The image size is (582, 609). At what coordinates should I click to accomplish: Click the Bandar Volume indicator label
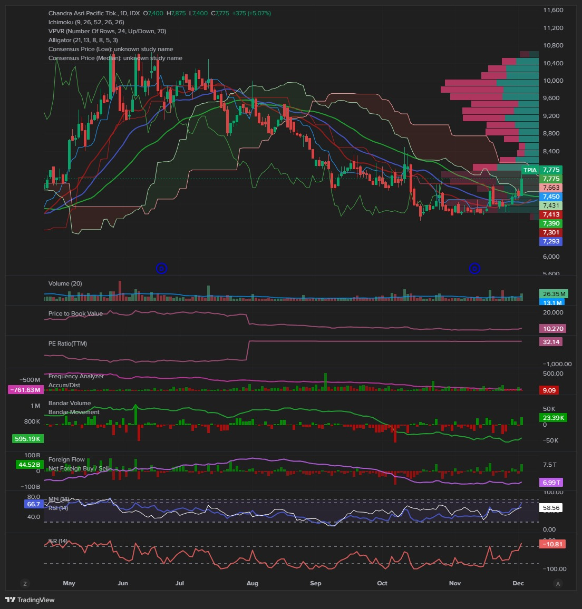(70, 403)
